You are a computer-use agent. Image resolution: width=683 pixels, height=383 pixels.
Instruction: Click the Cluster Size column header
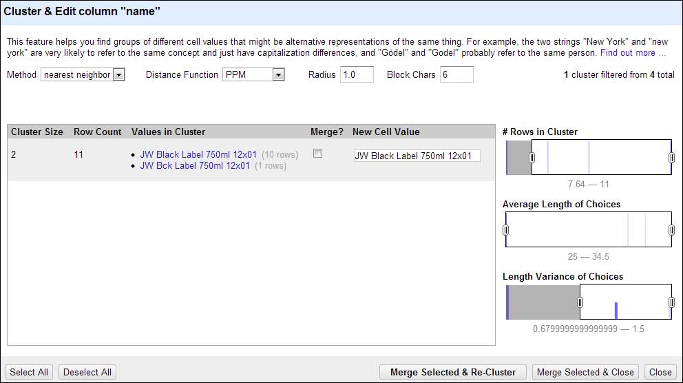tap(37, 132)
